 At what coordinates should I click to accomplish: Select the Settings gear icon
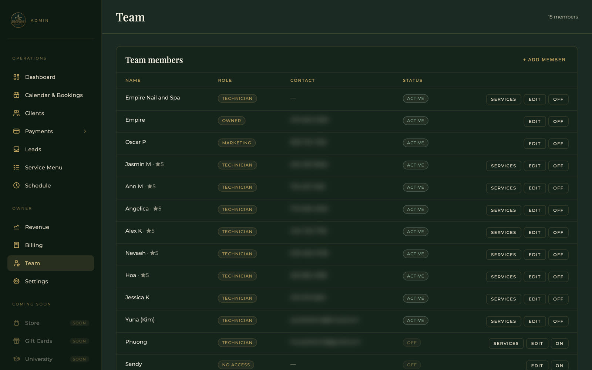pos(16,282)
